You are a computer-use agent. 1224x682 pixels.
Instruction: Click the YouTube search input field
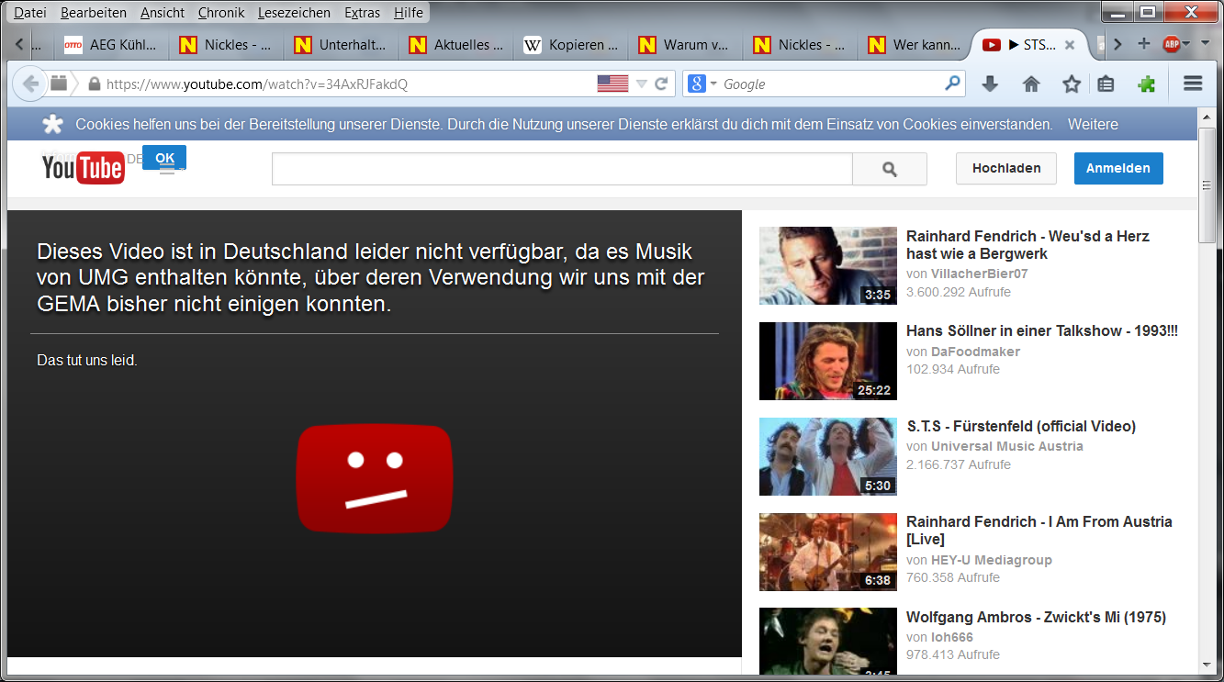point(562,169)
